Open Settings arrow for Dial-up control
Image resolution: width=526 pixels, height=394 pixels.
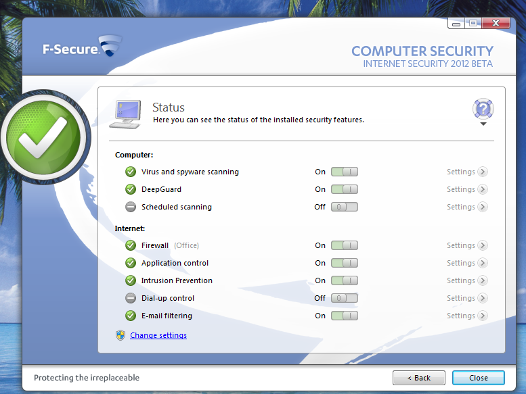click(x=483, y=298)
